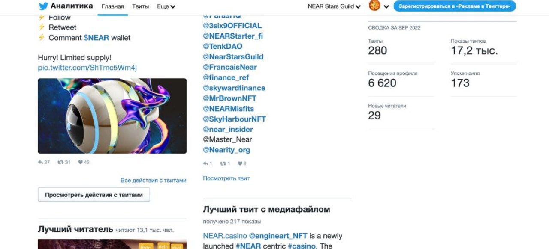Click Зарегистрироваться в Рекламе в Твиттере button

(455, 6)
